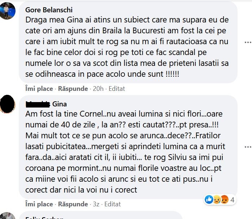The height and width of the screenshot is (219, 252).
Task: Open the partially visible avatar at the bottom
Action: (8, 216)
